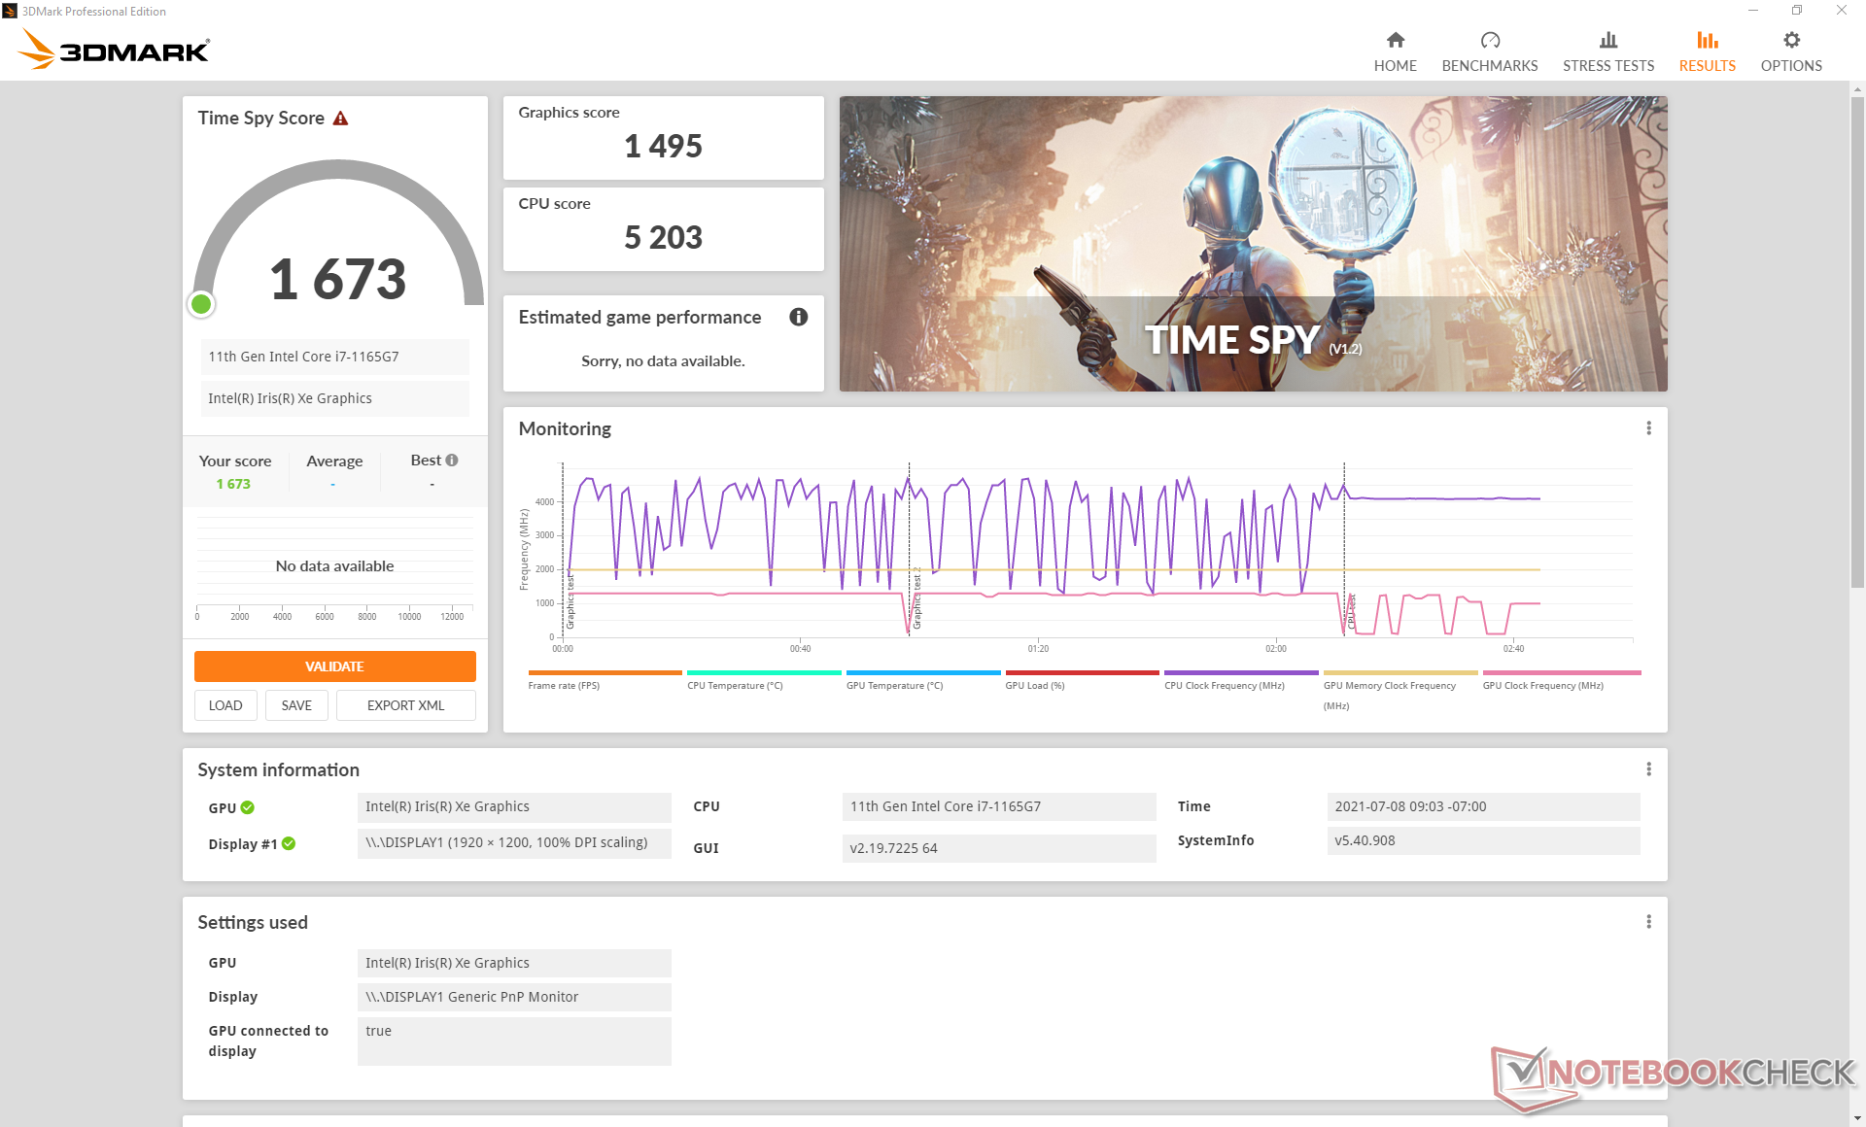The height and width of the screenshot is (1127, 1866).
Task: Switch to STRESS TESTS tab
Action: (1607, 51)
